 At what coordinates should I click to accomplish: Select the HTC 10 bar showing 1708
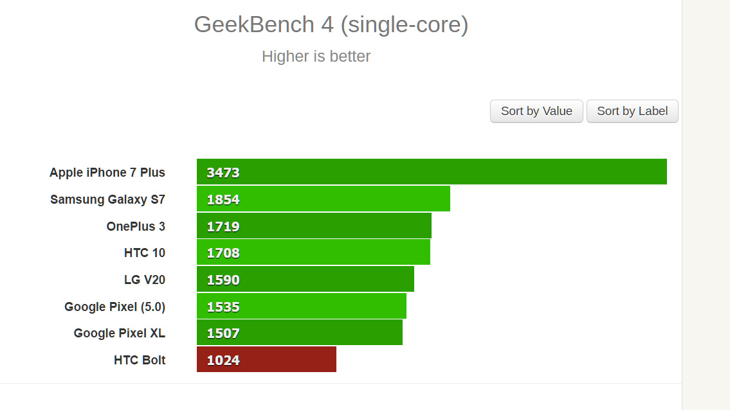pos(313,253)
